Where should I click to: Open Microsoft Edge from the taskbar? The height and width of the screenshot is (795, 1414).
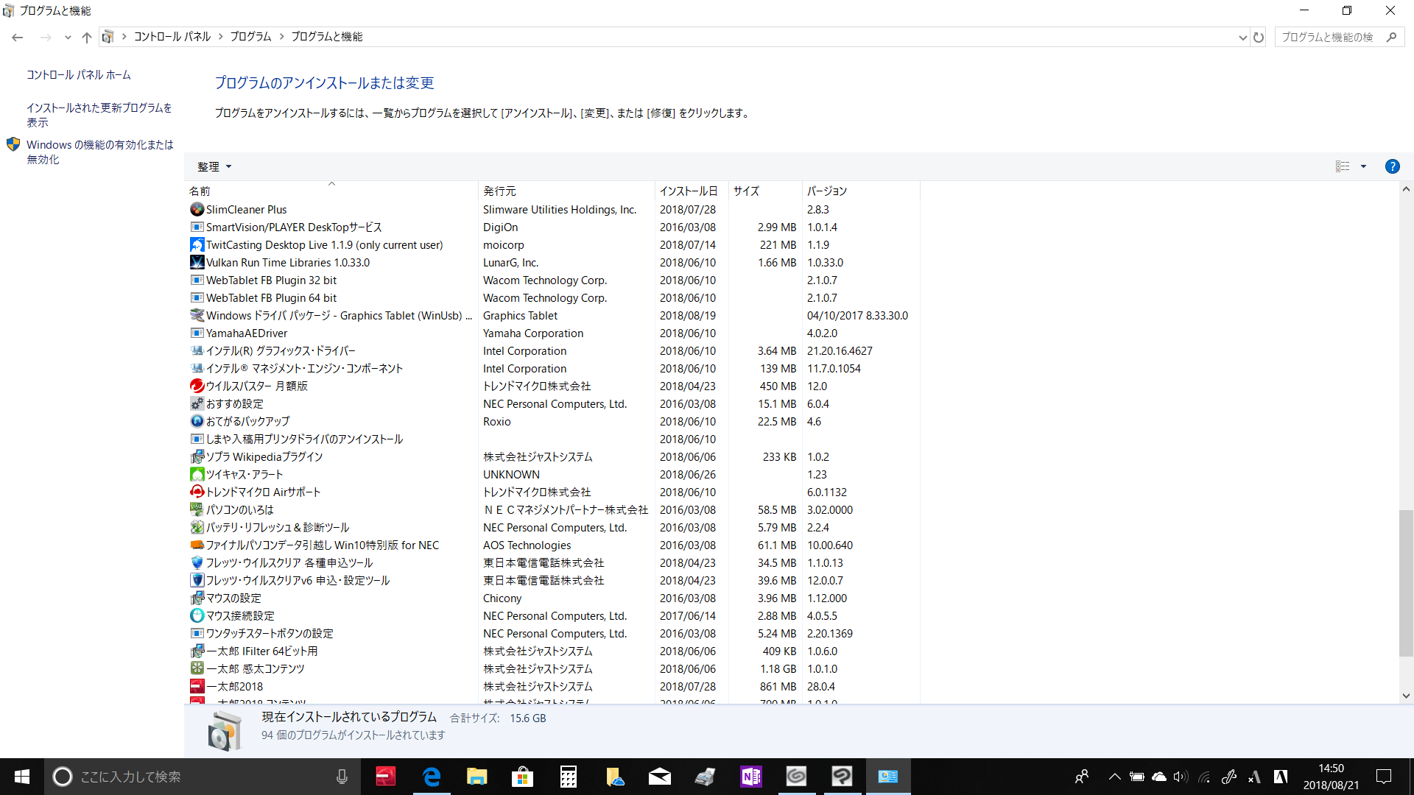coord(432,777)
